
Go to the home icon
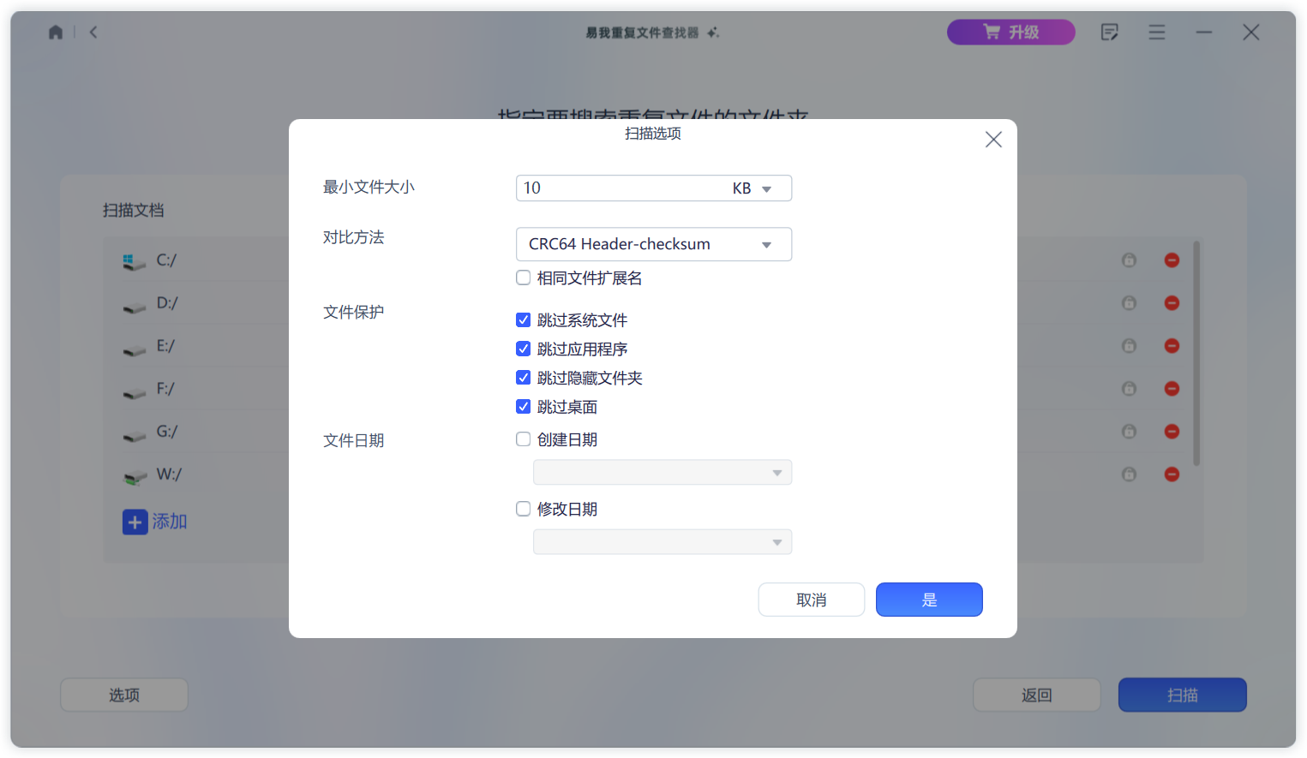(56, 33)
